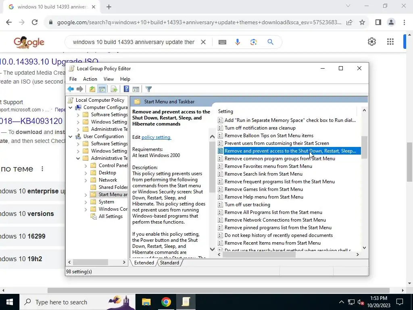The width and height of the screenshot is (413, 310).
Task: Click the Back arrow in Group Policy toolbar
Action: pyautogui.click(x=71, y=89)
